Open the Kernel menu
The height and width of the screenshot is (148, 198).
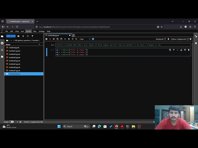(28, 31)
